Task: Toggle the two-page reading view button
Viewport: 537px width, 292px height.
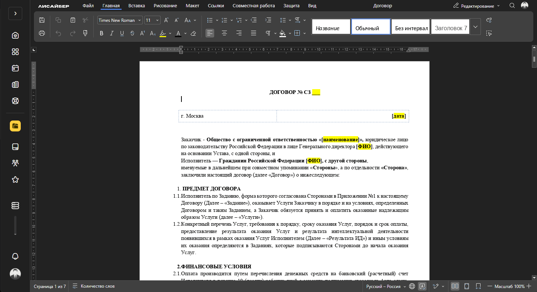Action: coord(455,286)
